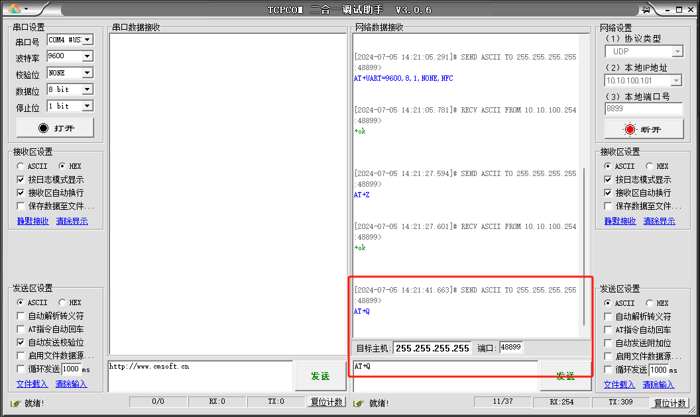Select HEX radio in network receive settings
Screen dimensions: 700x417
click(x=649, y=166)
